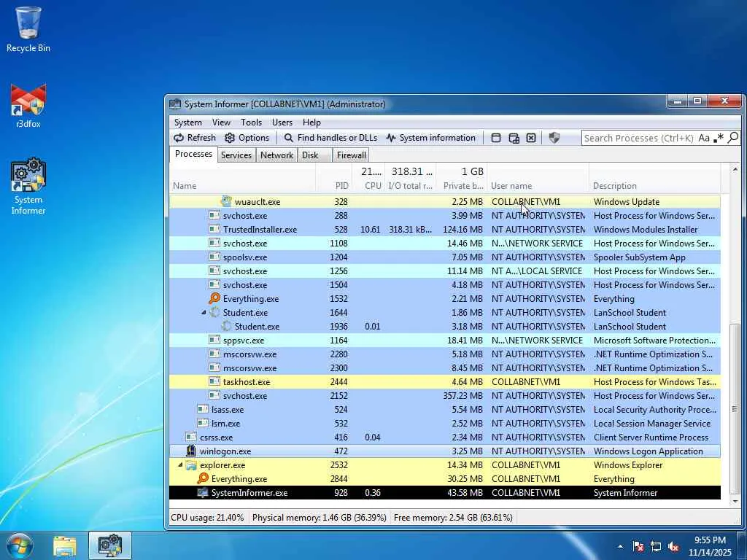The width and height of the screenshot is (747, 560).
Task: Click the process list scrollbar up arrow
Action: pyautogui.click(x=735, y=169)
